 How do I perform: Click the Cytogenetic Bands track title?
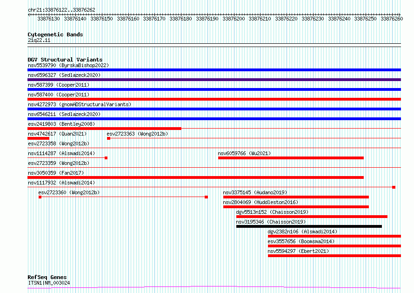click(x=55, y=34)
